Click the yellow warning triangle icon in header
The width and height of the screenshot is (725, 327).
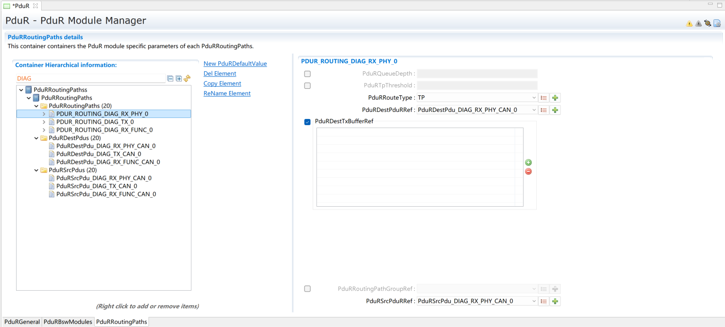(x=689, y=24)
